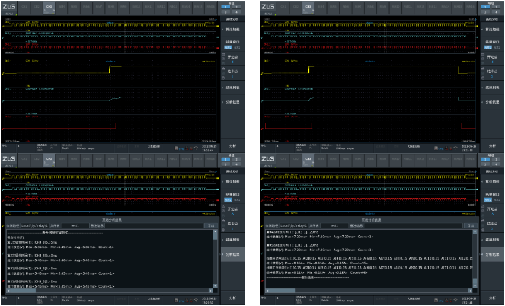Select 结束点 setting in top-left scope screen

232,73
